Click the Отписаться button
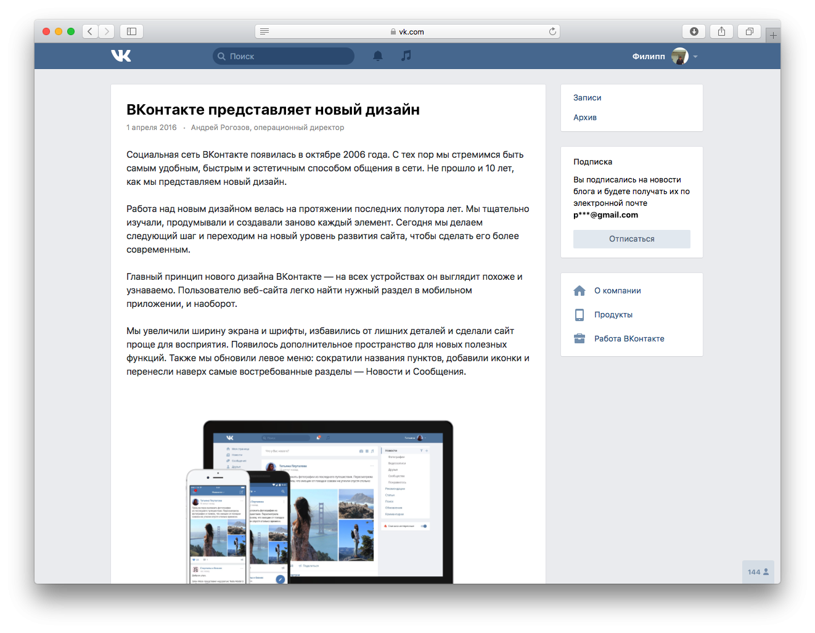 pyautogui.click(x=632, y=239)
